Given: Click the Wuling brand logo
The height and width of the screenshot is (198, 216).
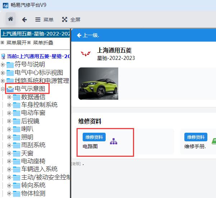Looking at the screenshot, I should pos(86,54).
